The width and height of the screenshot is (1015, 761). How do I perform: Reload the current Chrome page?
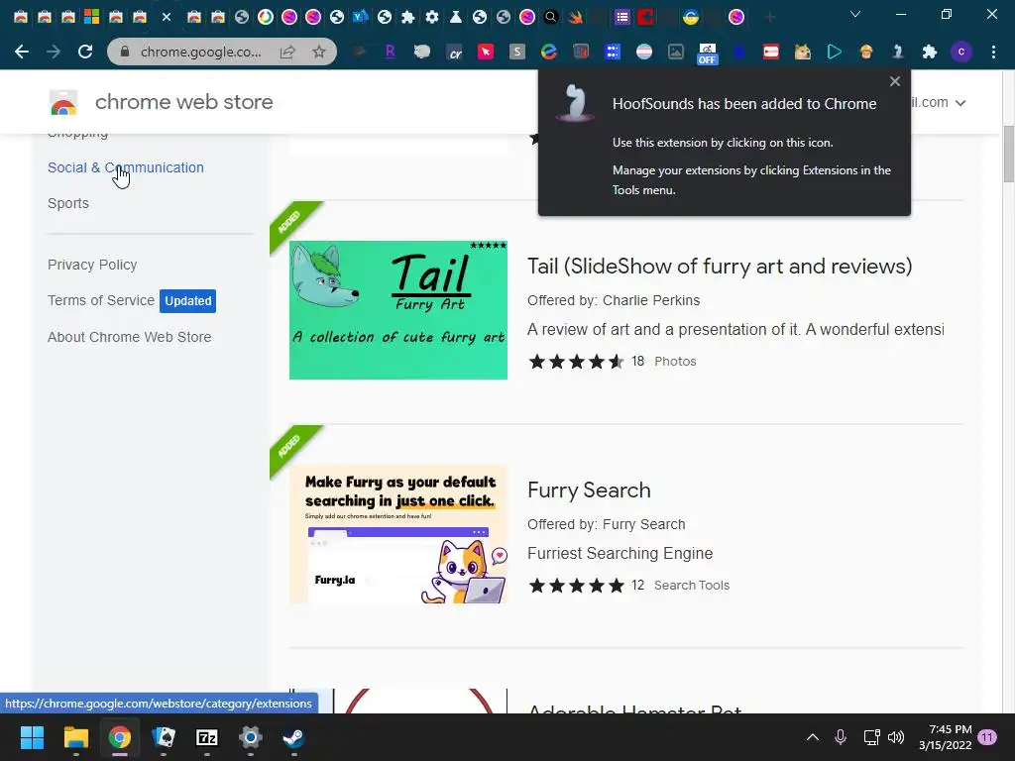[x=85, y=52]
